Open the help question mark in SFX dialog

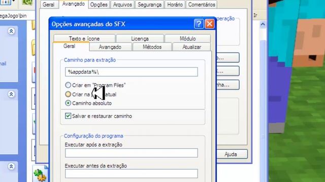pos(199,24)
